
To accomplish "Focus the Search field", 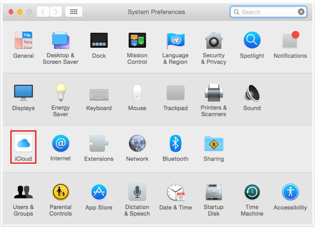I will tap(268, 12).
